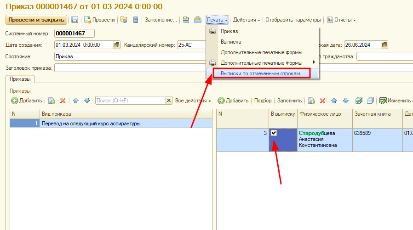The height and width of the screenshot is (230, 413).
Task: Switch to the Приказы tab
Action: tap(20, 79)
